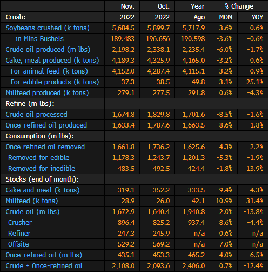
Task: Select the YOY column header
Action: (257, 17)
